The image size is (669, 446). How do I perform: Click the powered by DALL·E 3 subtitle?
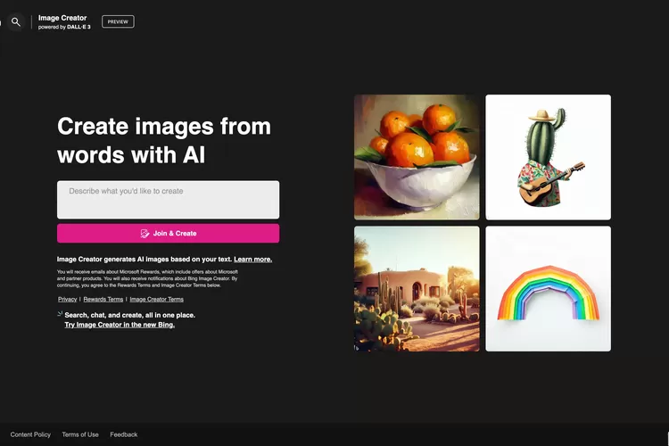64,28
